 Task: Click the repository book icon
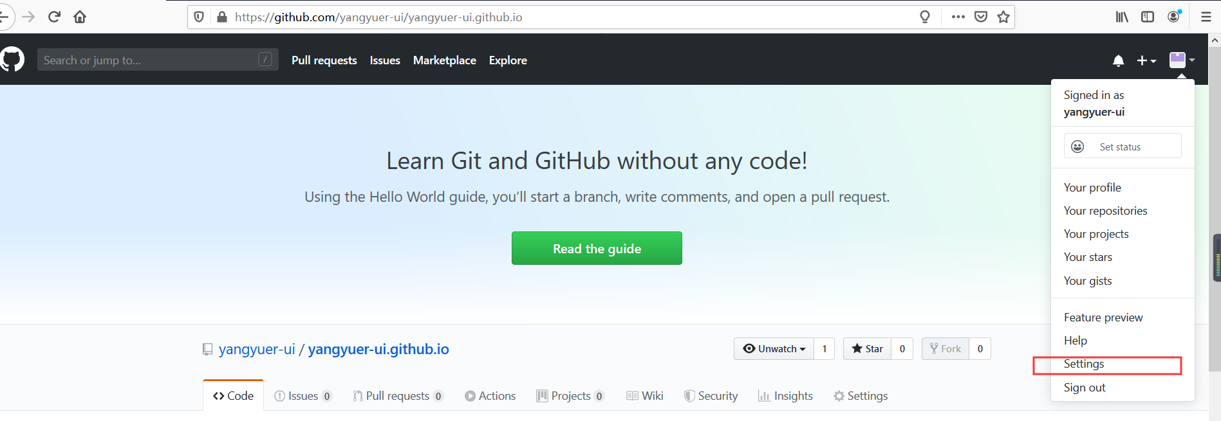click(x=207, y=349)
